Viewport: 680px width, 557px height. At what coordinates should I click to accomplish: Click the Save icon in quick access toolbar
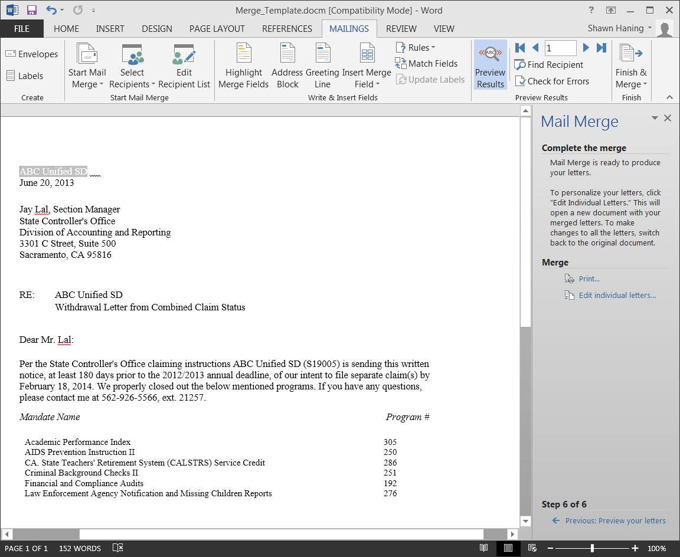tap(32, 10)
